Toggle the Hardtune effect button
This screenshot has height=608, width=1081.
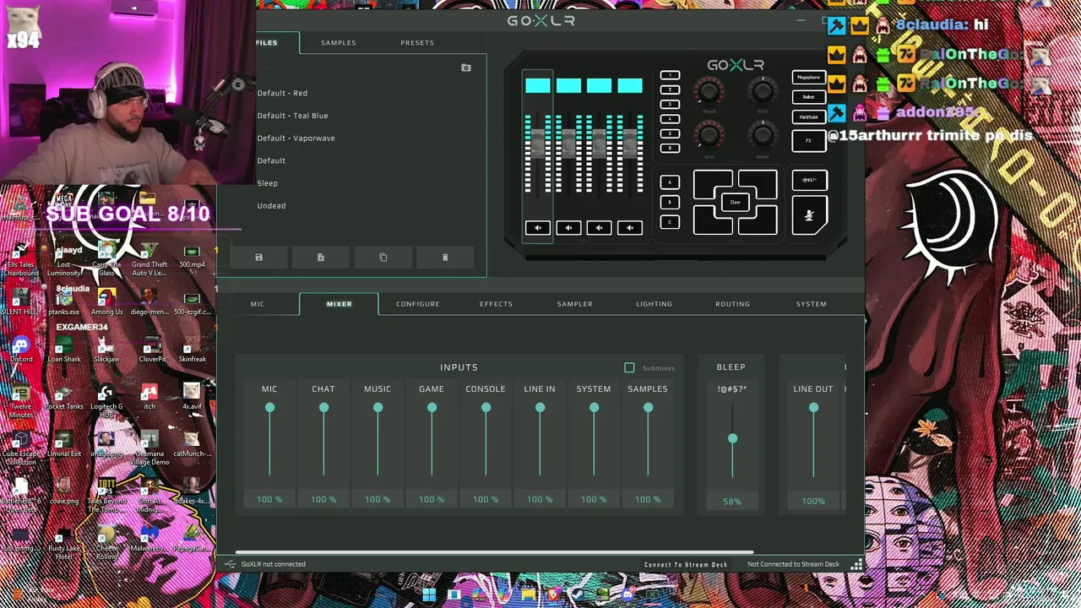[809, 117]
